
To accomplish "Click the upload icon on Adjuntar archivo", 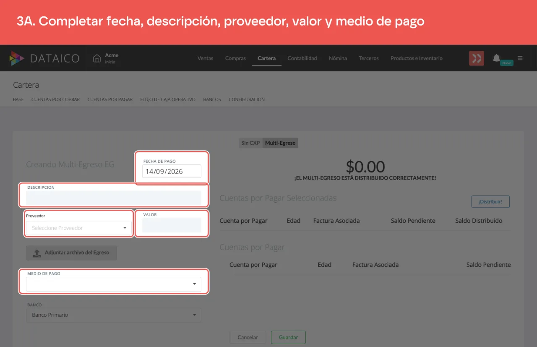I will (37, 253).
